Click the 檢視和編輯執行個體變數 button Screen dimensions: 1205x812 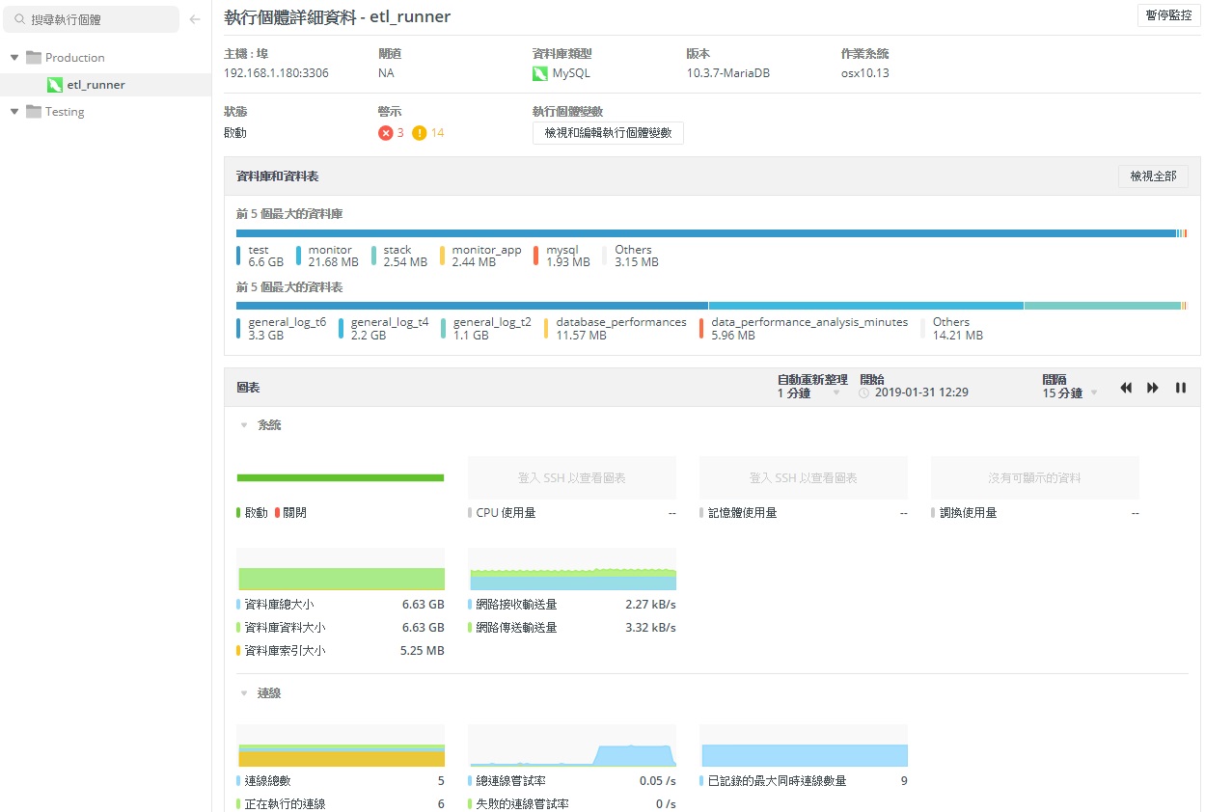pos(608,133)
